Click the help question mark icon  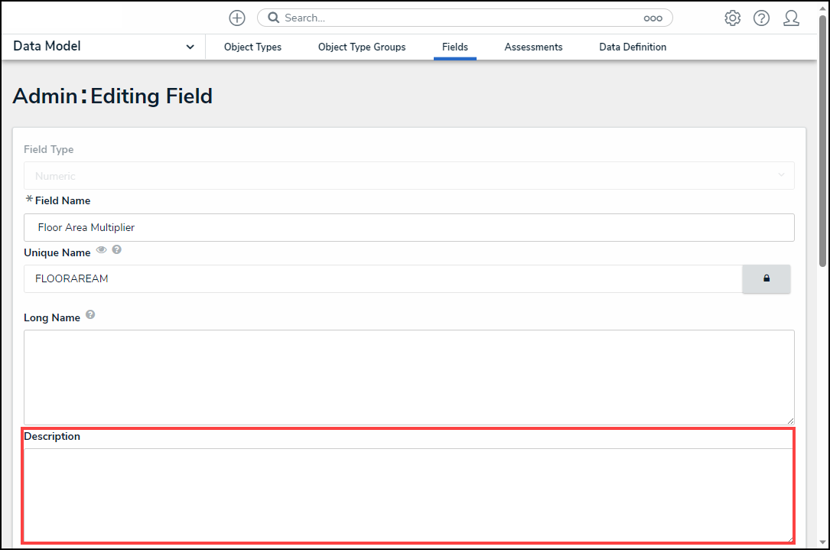point(761,18)
